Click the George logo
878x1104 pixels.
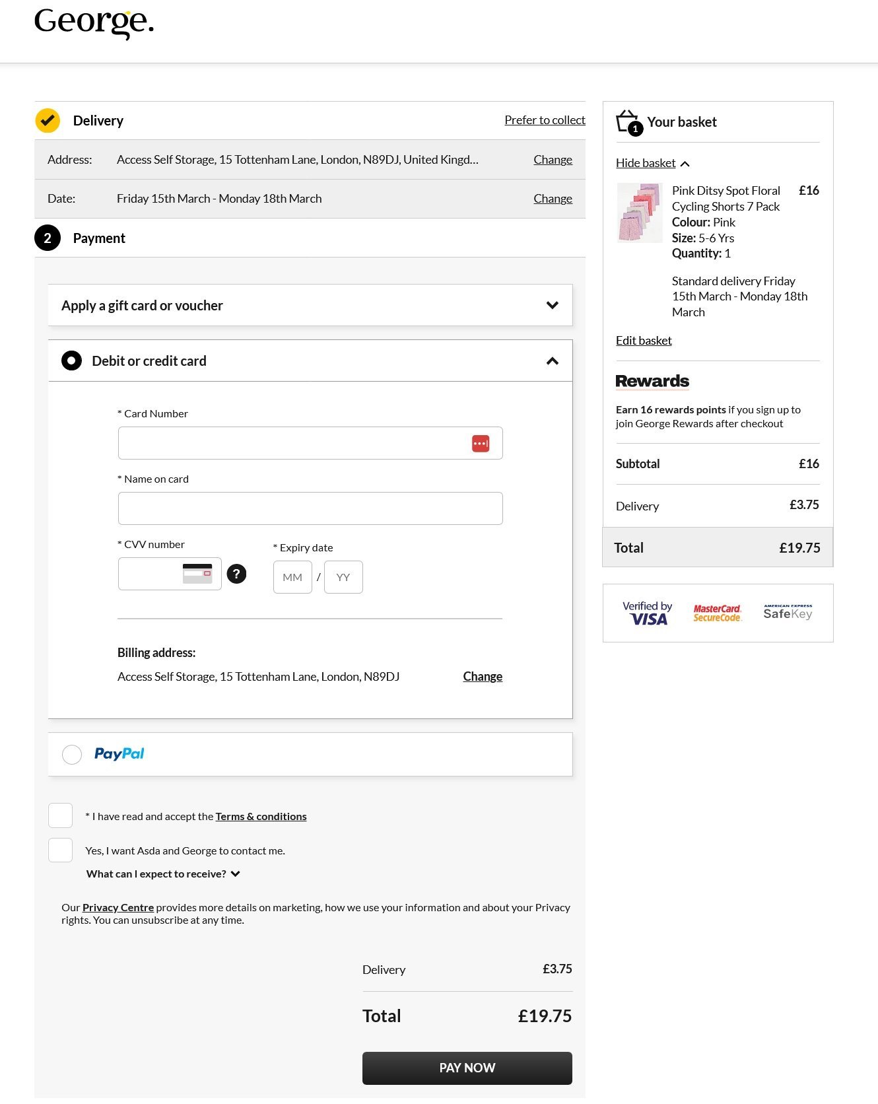(x=94, y=23)
